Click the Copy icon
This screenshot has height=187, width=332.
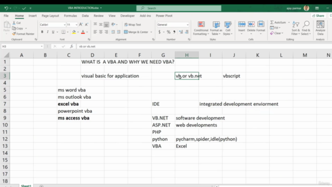(x=14, y=28)
